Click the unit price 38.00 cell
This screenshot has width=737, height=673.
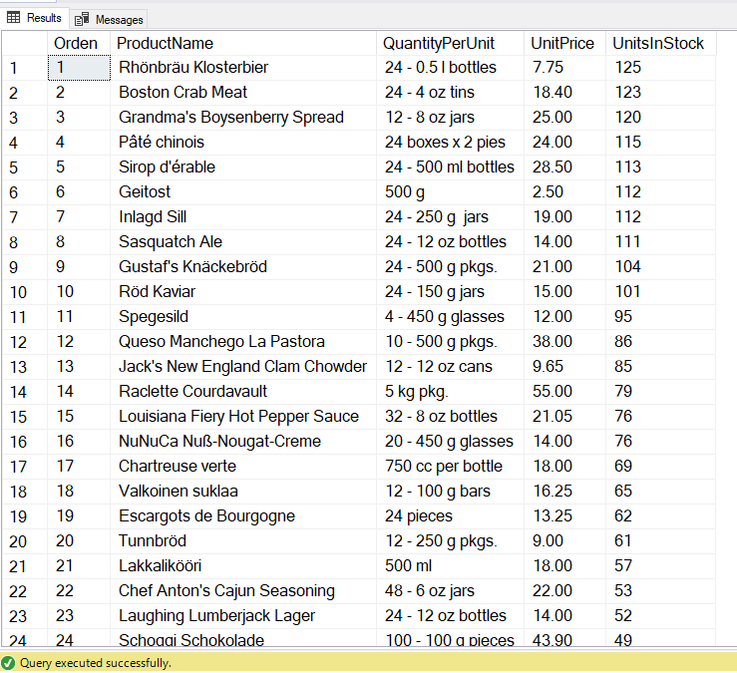564,342
